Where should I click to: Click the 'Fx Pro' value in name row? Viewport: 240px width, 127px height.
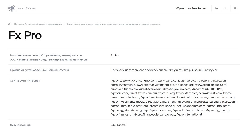115,56
